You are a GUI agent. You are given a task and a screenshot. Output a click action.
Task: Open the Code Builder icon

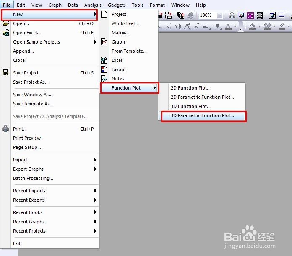272,15
